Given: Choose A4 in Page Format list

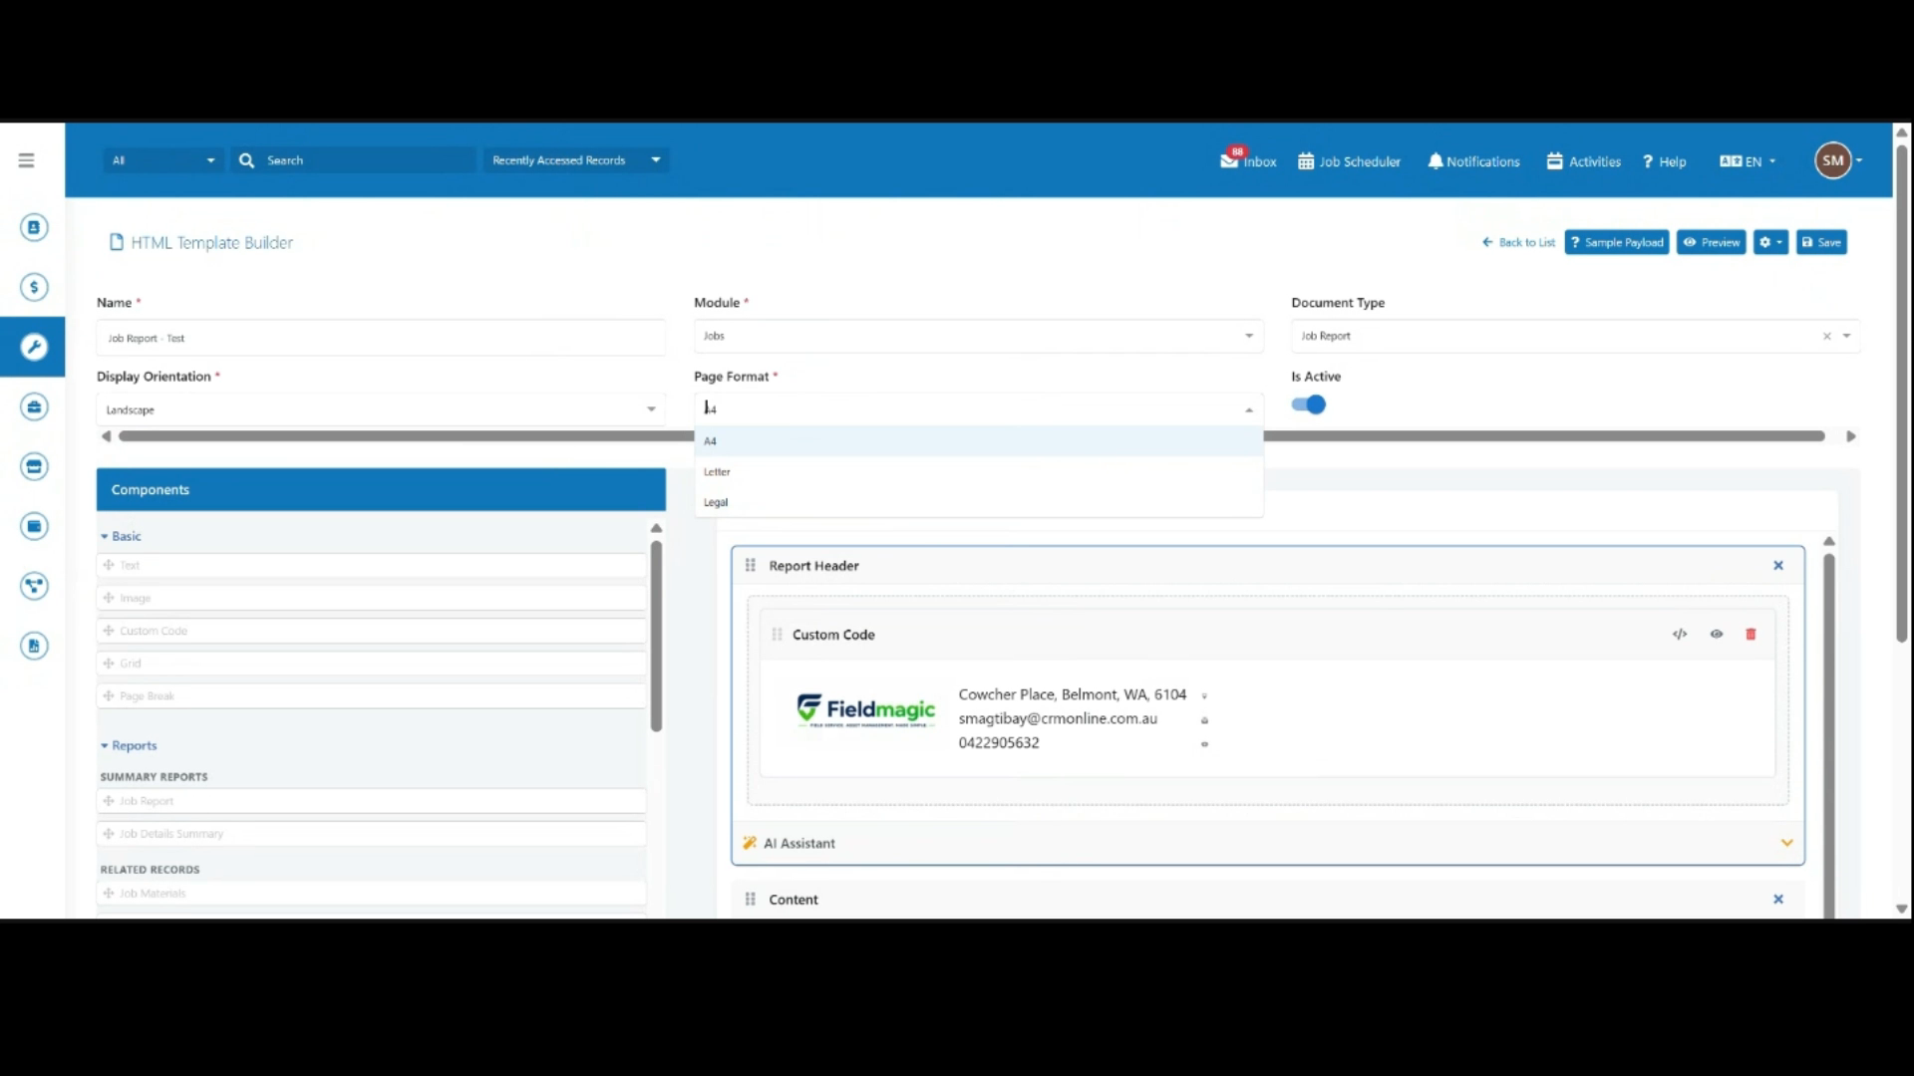Looking at the screenshot, I should (978, 440).
